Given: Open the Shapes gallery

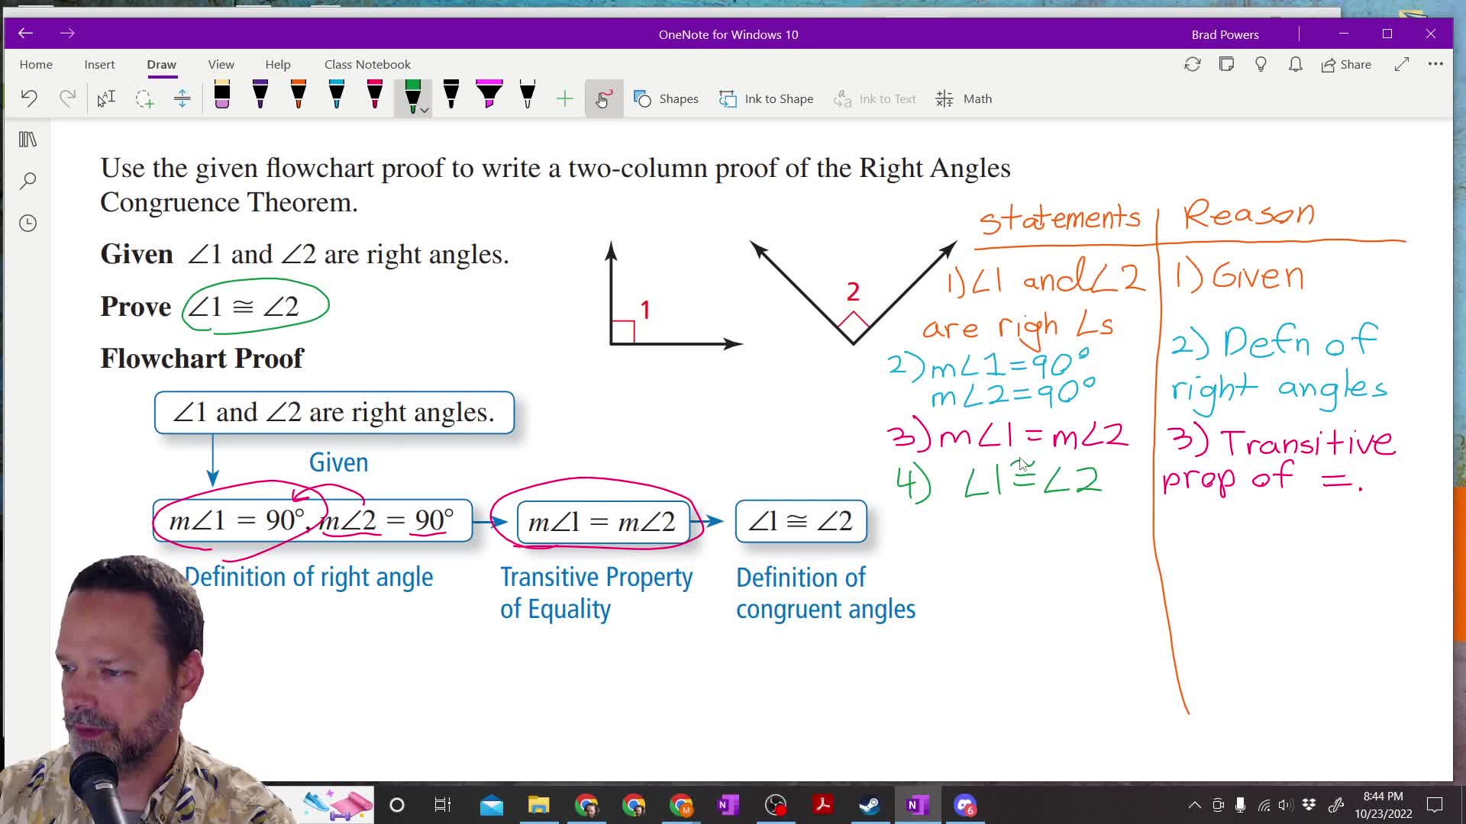Looking at the screenshot, I should 666,98.
